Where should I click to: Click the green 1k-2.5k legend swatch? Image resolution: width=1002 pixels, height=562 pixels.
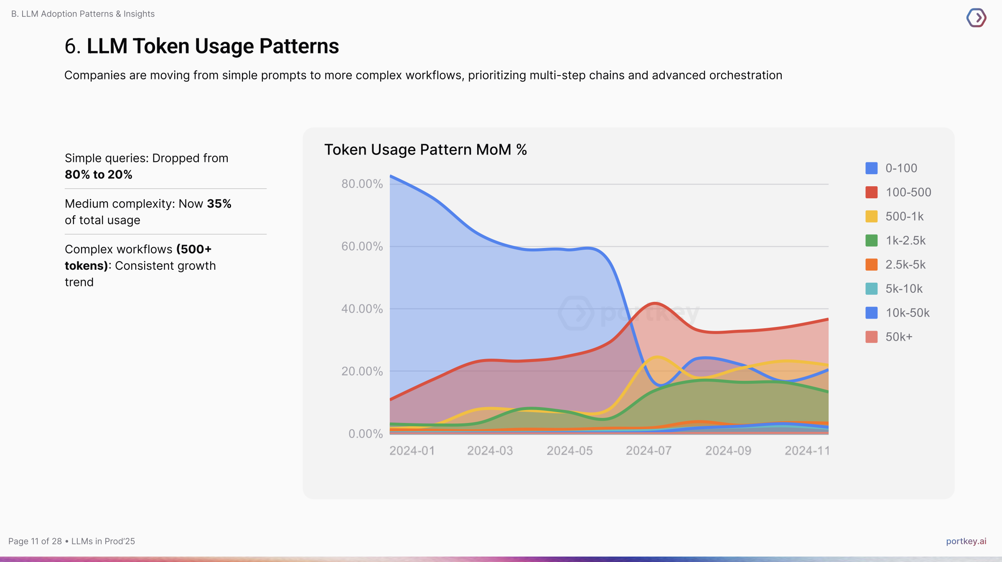tap(871, 240)
